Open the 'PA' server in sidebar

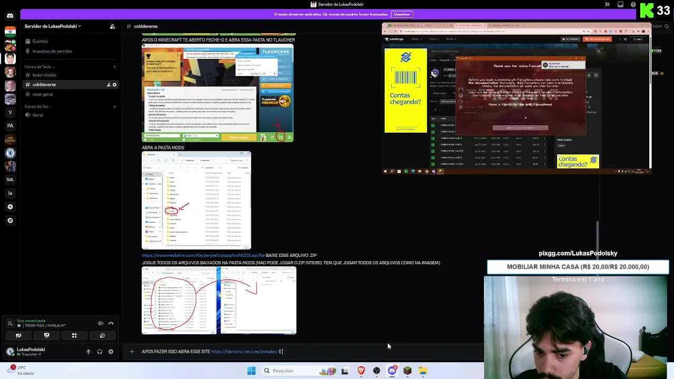10,125
